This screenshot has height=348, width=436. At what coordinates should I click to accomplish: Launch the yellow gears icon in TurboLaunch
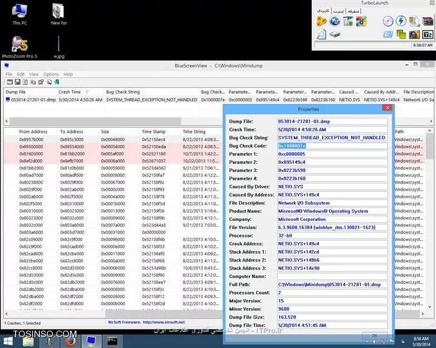tap(322, 21)
